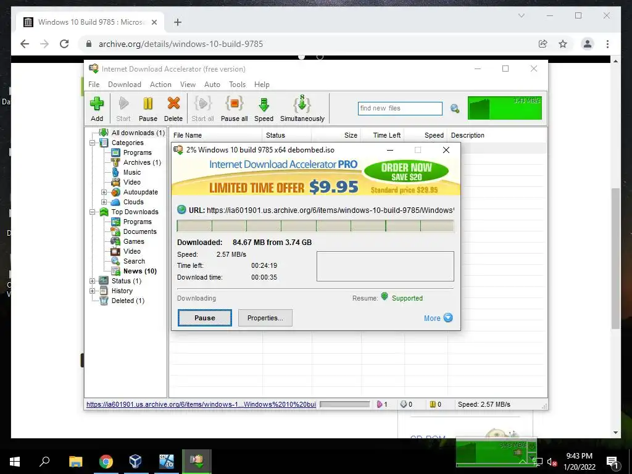
Task: Open the Archives (1) category
Action: [x=142, y=162]
